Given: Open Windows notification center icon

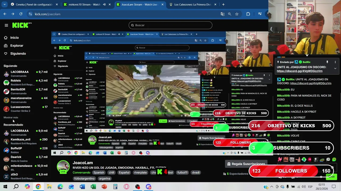Looking at the screenshot, I should (x=334, y=187).
